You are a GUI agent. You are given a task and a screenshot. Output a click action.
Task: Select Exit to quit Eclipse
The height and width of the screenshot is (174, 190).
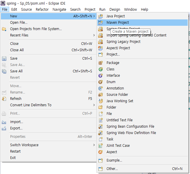pos(49,158)
